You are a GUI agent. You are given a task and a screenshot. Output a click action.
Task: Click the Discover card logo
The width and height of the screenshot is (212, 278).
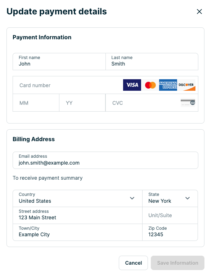point(186,85)
